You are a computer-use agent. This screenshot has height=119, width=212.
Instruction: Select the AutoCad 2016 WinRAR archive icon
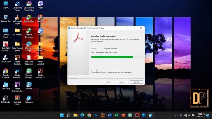coord(17,100)
